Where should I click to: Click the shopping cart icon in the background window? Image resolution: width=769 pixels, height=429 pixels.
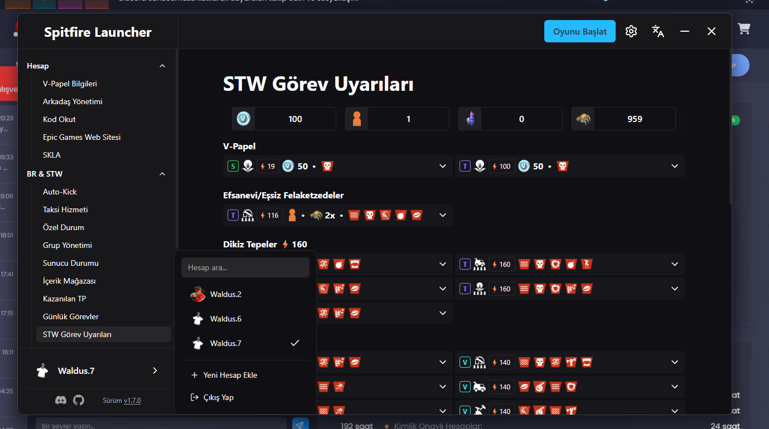[x=743, y=28]
